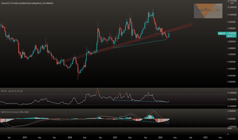238x140 pixels.
Task: Click the 2023 label on time axis
Action: pos(205,137)
